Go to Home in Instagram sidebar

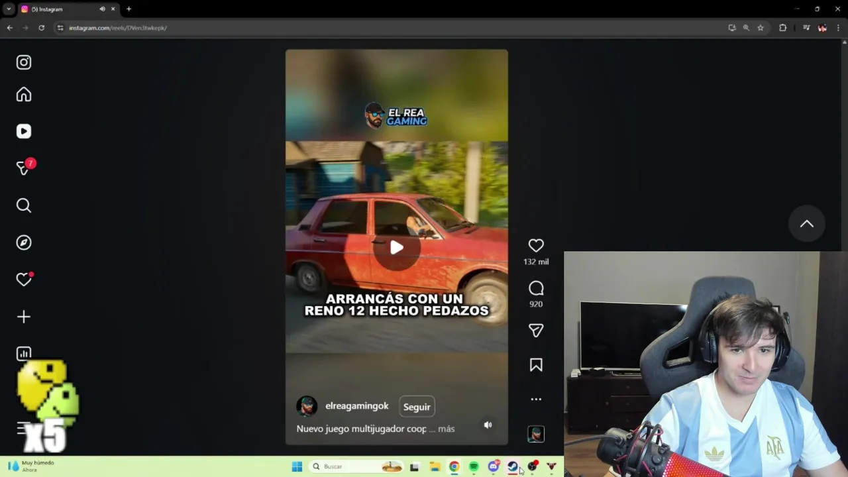pyautogui.click(x=24, y=94)
